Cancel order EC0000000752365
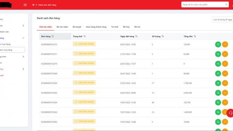Viewport: 233px width, 131px height. pos(225,93)
